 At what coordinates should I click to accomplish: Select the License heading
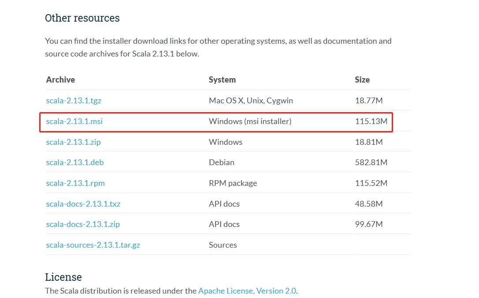click(63, 277)
